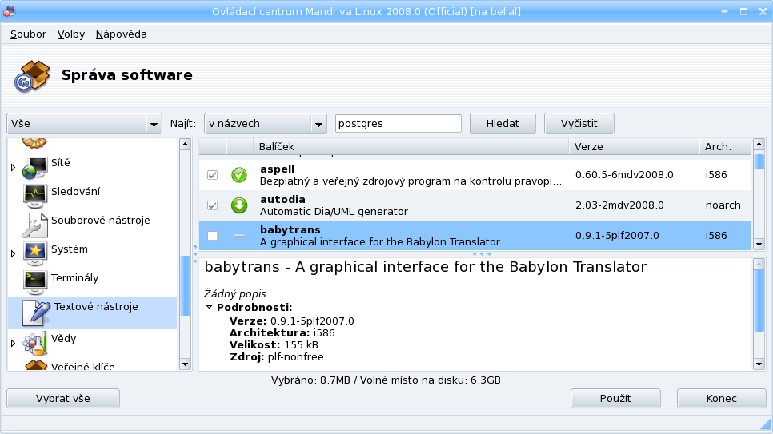Viewport: 773px width, 434px height.
Task: Expand the Vědy tree category
Action: pos(14,343)
